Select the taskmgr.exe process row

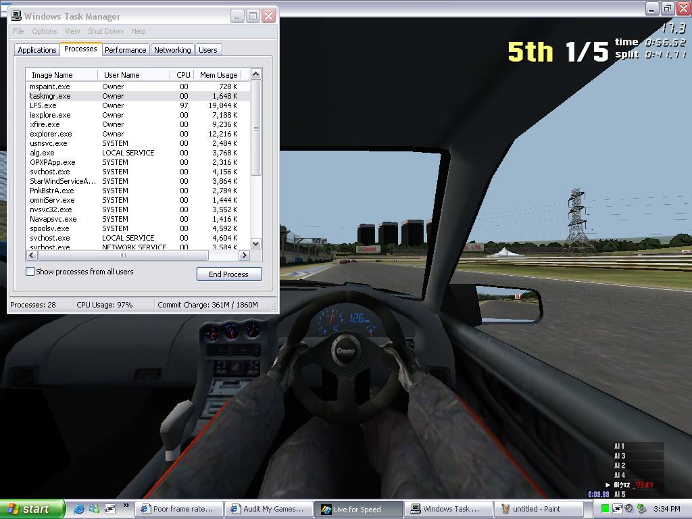tap(138, 96)
